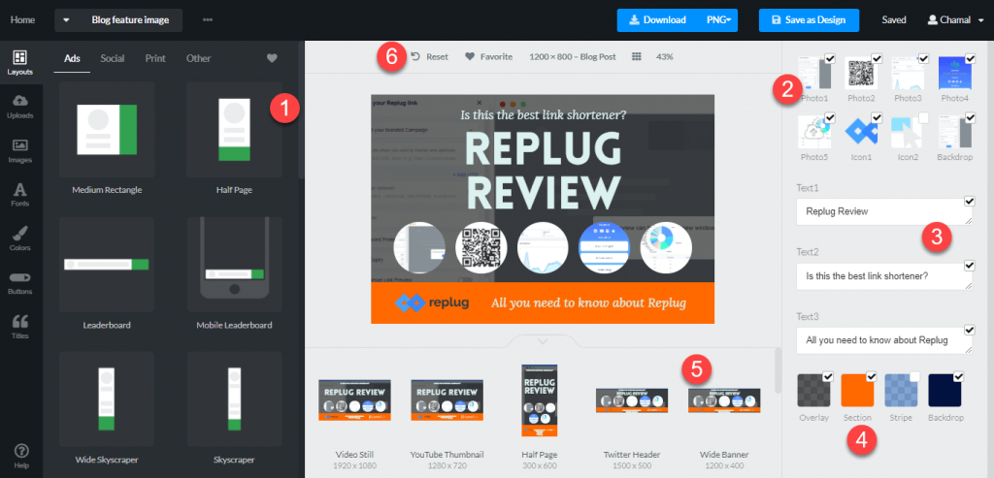Enable the Stripe color checkbox
The image size is (994, 478).
(x=914, y=377)
